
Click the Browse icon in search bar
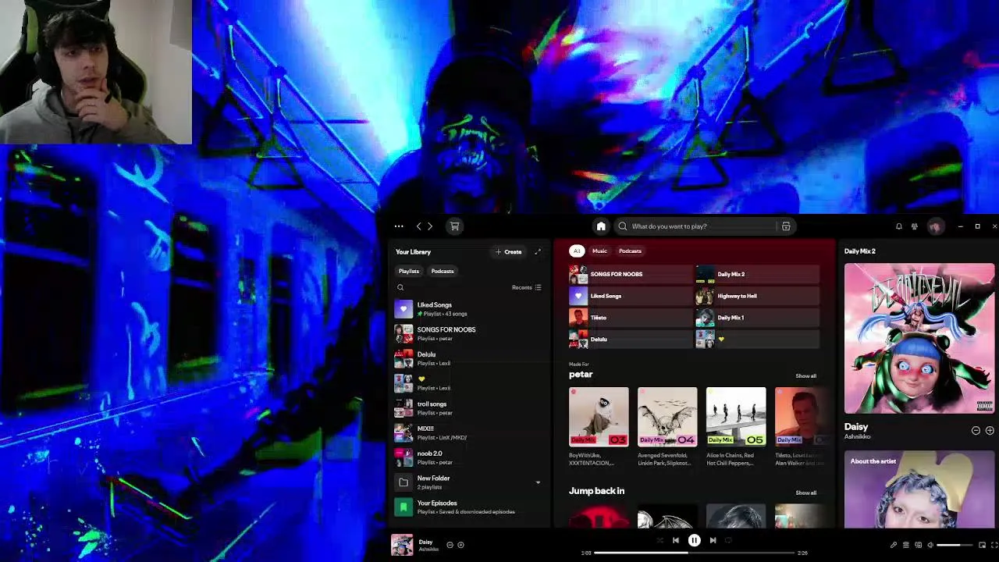tap(786, 226)
